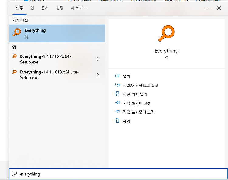Click the large Everything app icon in preview
Image resolution: width=228 pixels, height=180 pixels.
[x=167, y=33]
